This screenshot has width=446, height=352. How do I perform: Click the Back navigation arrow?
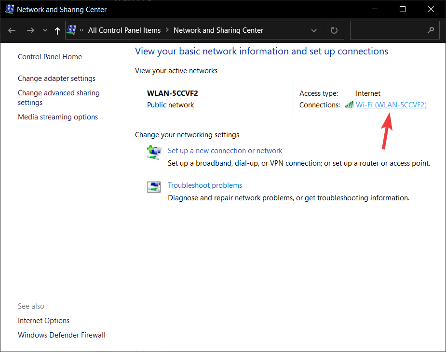pos(12,30)
